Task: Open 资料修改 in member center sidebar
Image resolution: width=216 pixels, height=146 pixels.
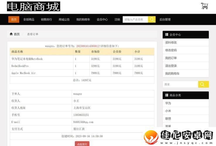Action: tap(186, 42)
